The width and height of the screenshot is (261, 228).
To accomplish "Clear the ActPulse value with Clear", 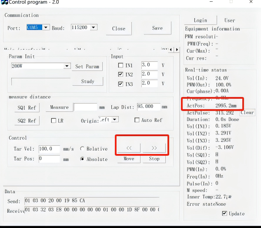I will pos(247,113).
